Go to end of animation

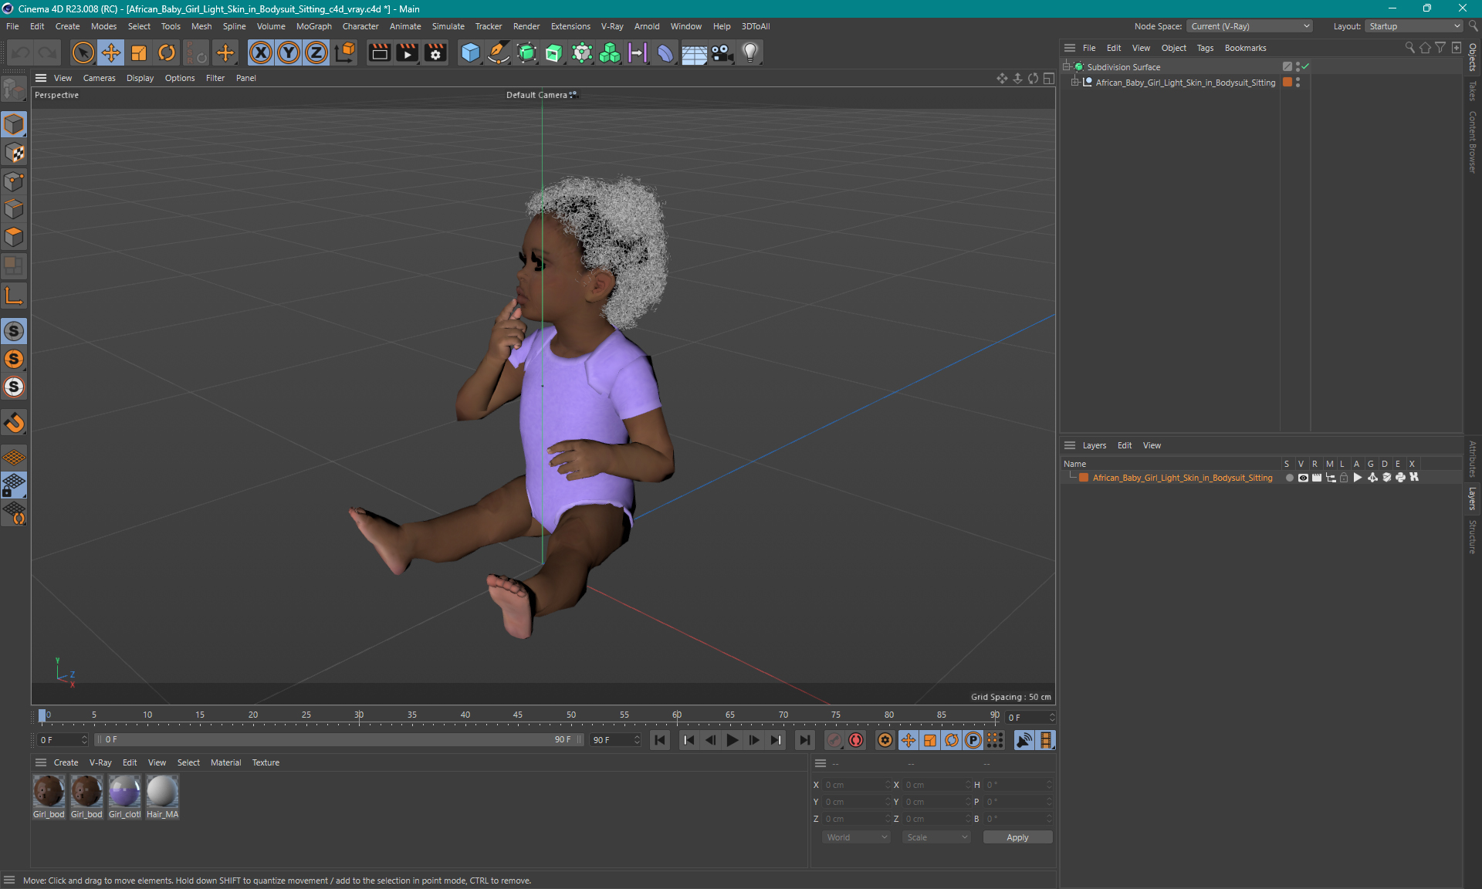[805, 740]
